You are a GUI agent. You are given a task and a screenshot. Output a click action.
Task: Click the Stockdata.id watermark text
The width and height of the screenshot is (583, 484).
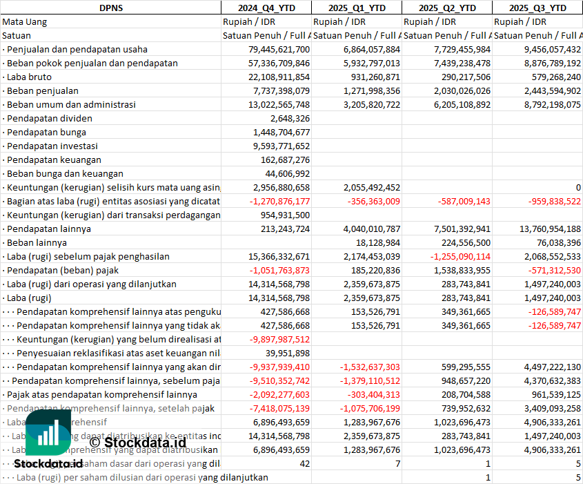48,464
